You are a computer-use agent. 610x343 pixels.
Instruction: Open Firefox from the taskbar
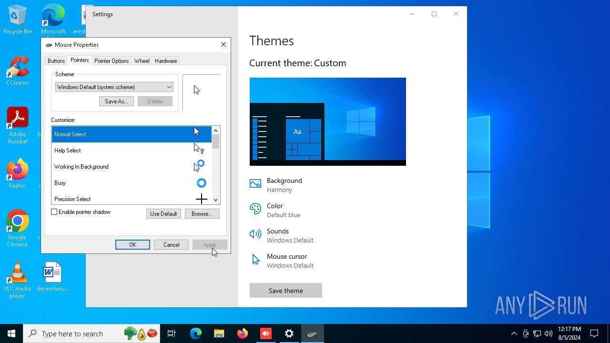click(x=243, y=333)
